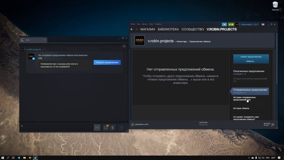284x160 pixels.
Task: Open the Загрузки section at the Steam bottom bar
Action: click(x=203, y=124)
